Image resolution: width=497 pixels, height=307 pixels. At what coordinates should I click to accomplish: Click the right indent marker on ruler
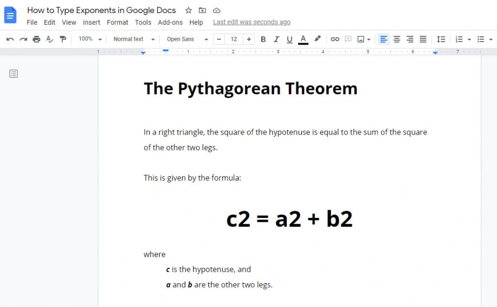click(x=435, y=53)
